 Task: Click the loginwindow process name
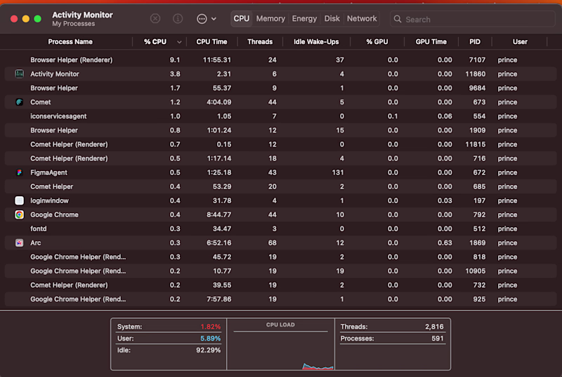[x=49, y=200]
